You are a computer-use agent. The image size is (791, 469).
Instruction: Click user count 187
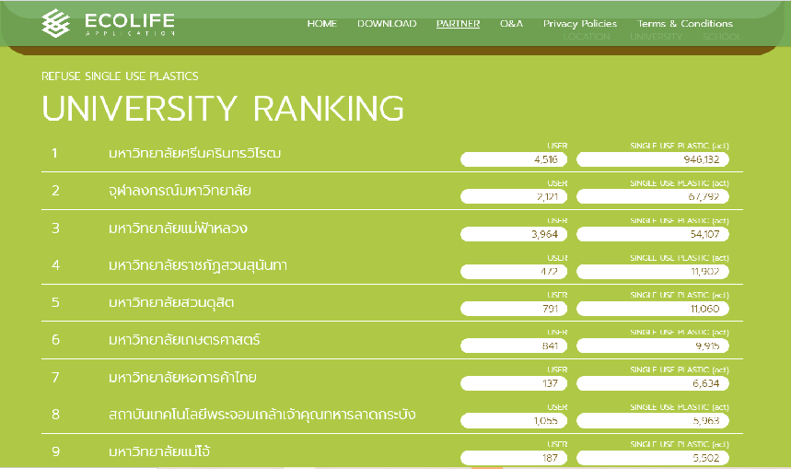514,458
